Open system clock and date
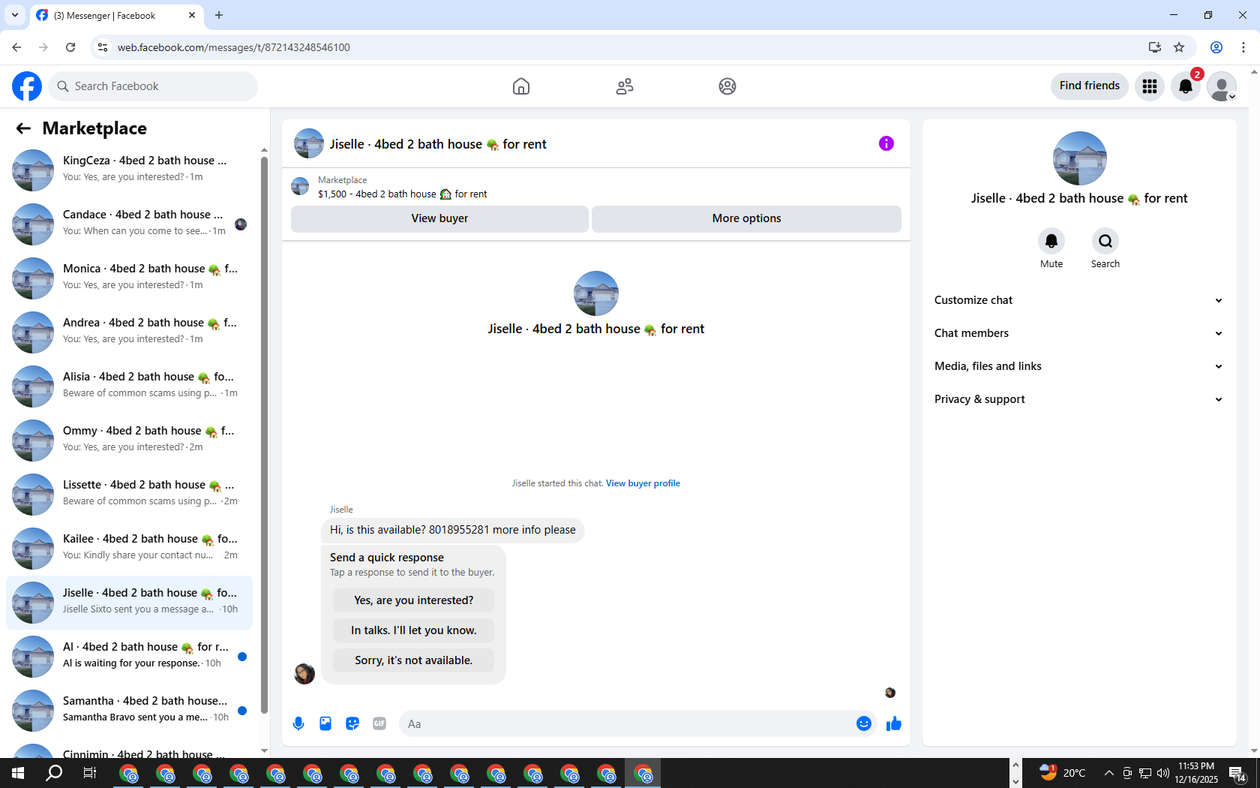This screenshot has width=1260, height=788. coord(1196,773)
